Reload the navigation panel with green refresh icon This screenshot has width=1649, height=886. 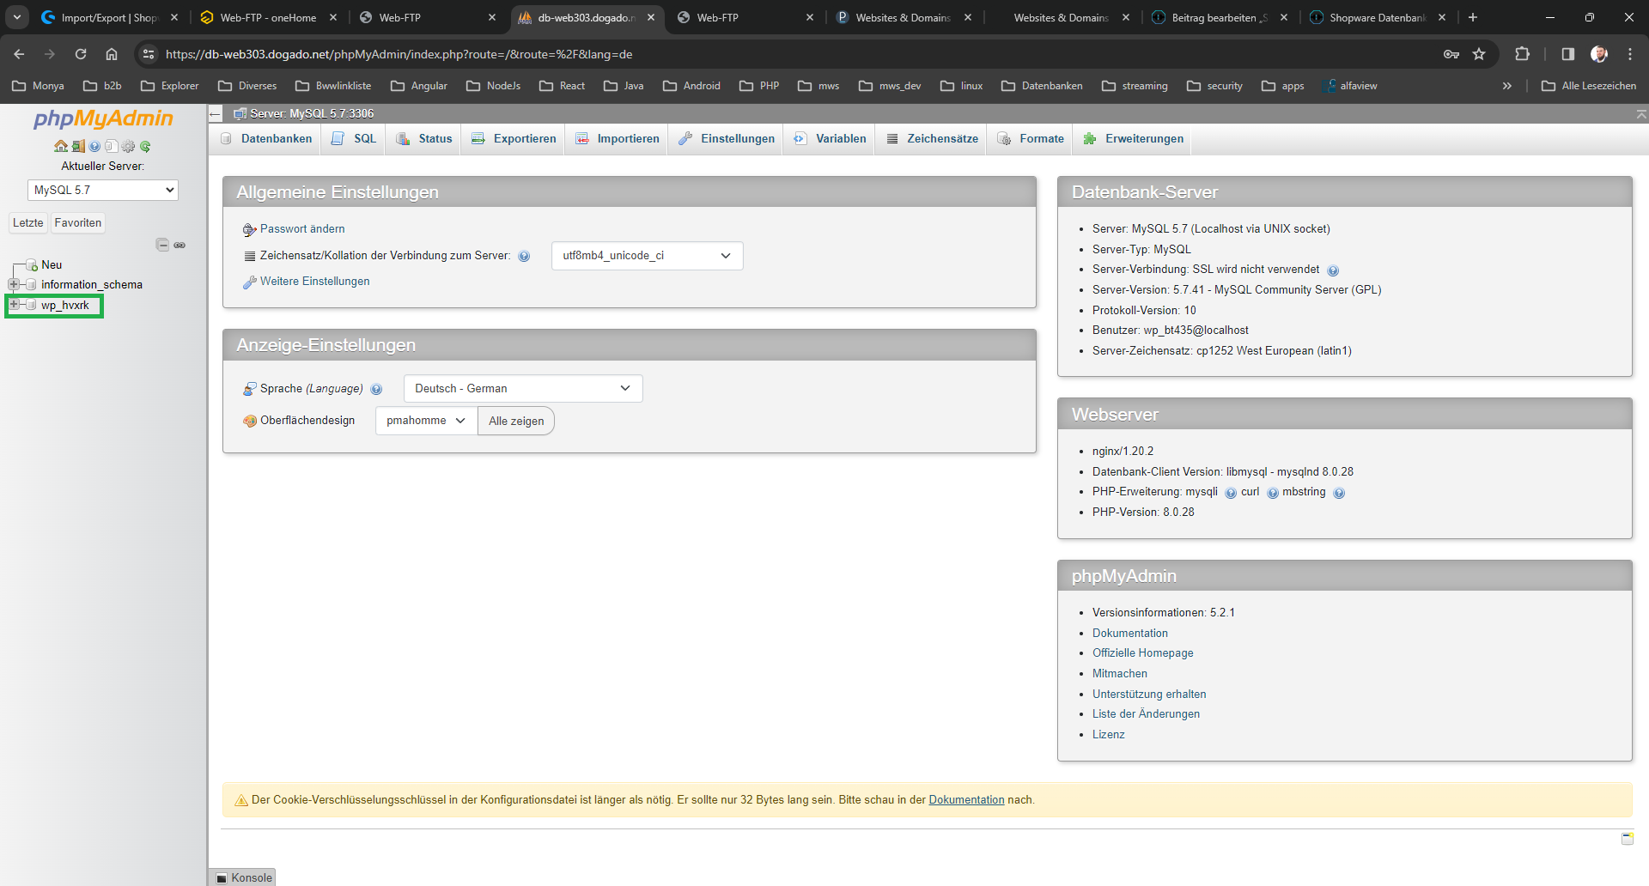point(145,147)
